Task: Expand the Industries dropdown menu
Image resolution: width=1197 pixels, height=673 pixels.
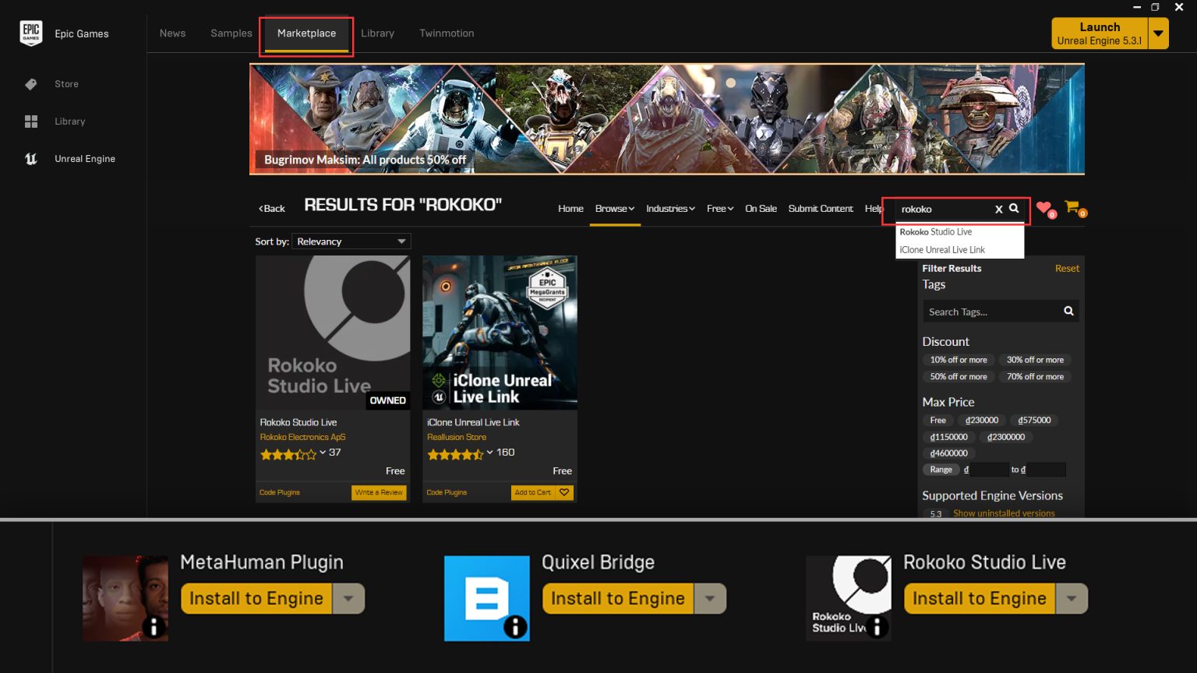Action: tap(670, 209)
